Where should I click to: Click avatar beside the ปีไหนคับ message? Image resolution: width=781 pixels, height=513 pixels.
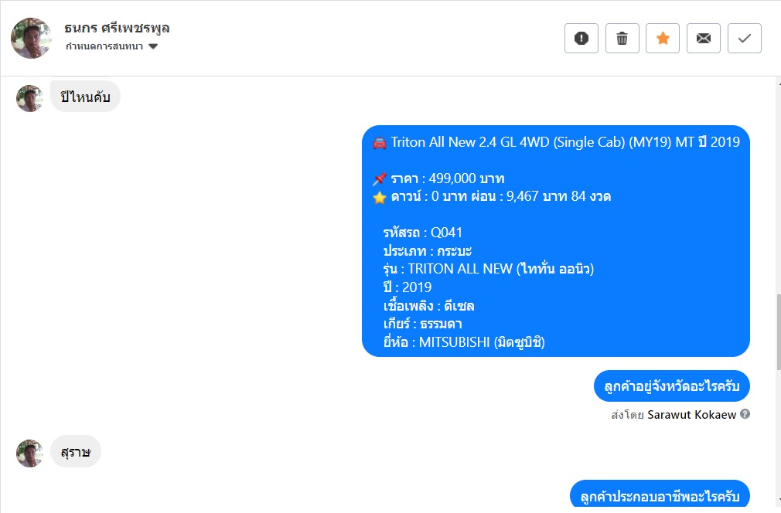pyautogui.click(x=29, y=98)
